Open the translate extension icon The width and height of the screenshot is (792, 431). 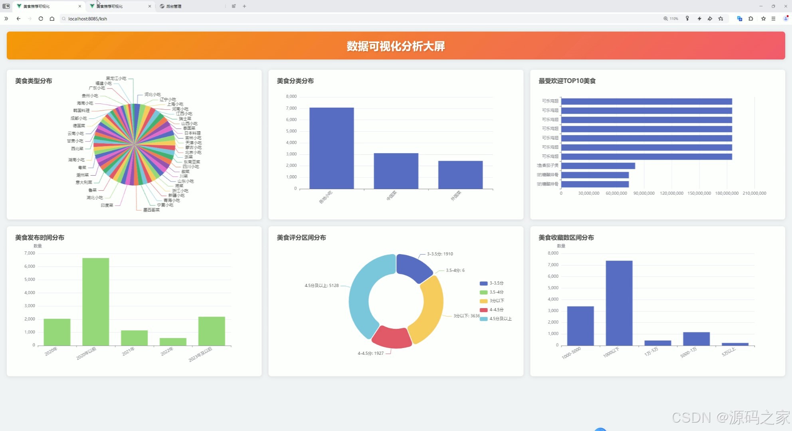pyautogui.click(x=739, y=19)
